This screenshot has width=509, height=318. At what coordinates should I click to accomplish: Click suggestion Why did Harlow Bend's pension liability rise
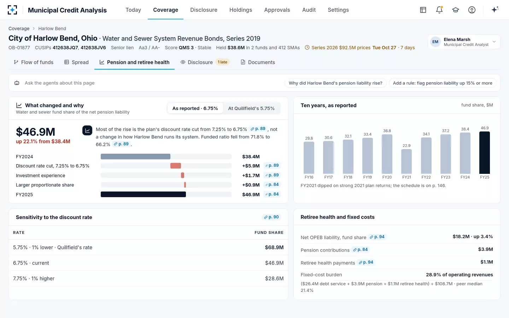pyautogui.click(x=335, y=83)
